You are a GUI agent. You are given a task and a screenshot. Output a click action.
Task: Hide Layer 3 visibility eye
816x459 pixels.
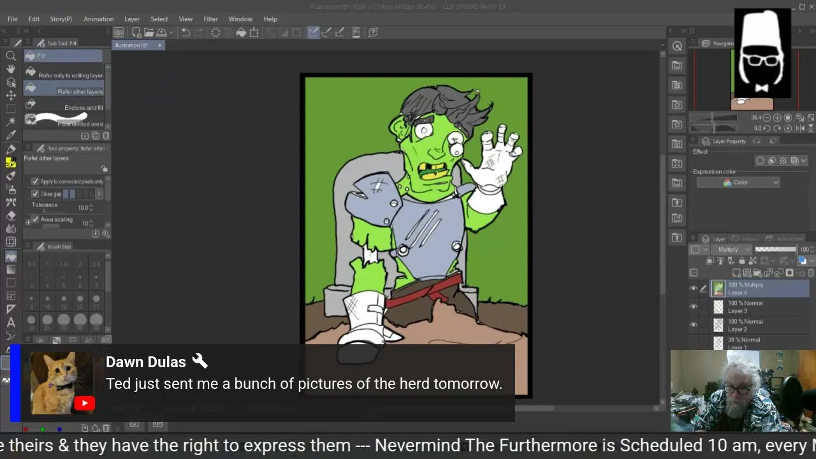point(694,307)
